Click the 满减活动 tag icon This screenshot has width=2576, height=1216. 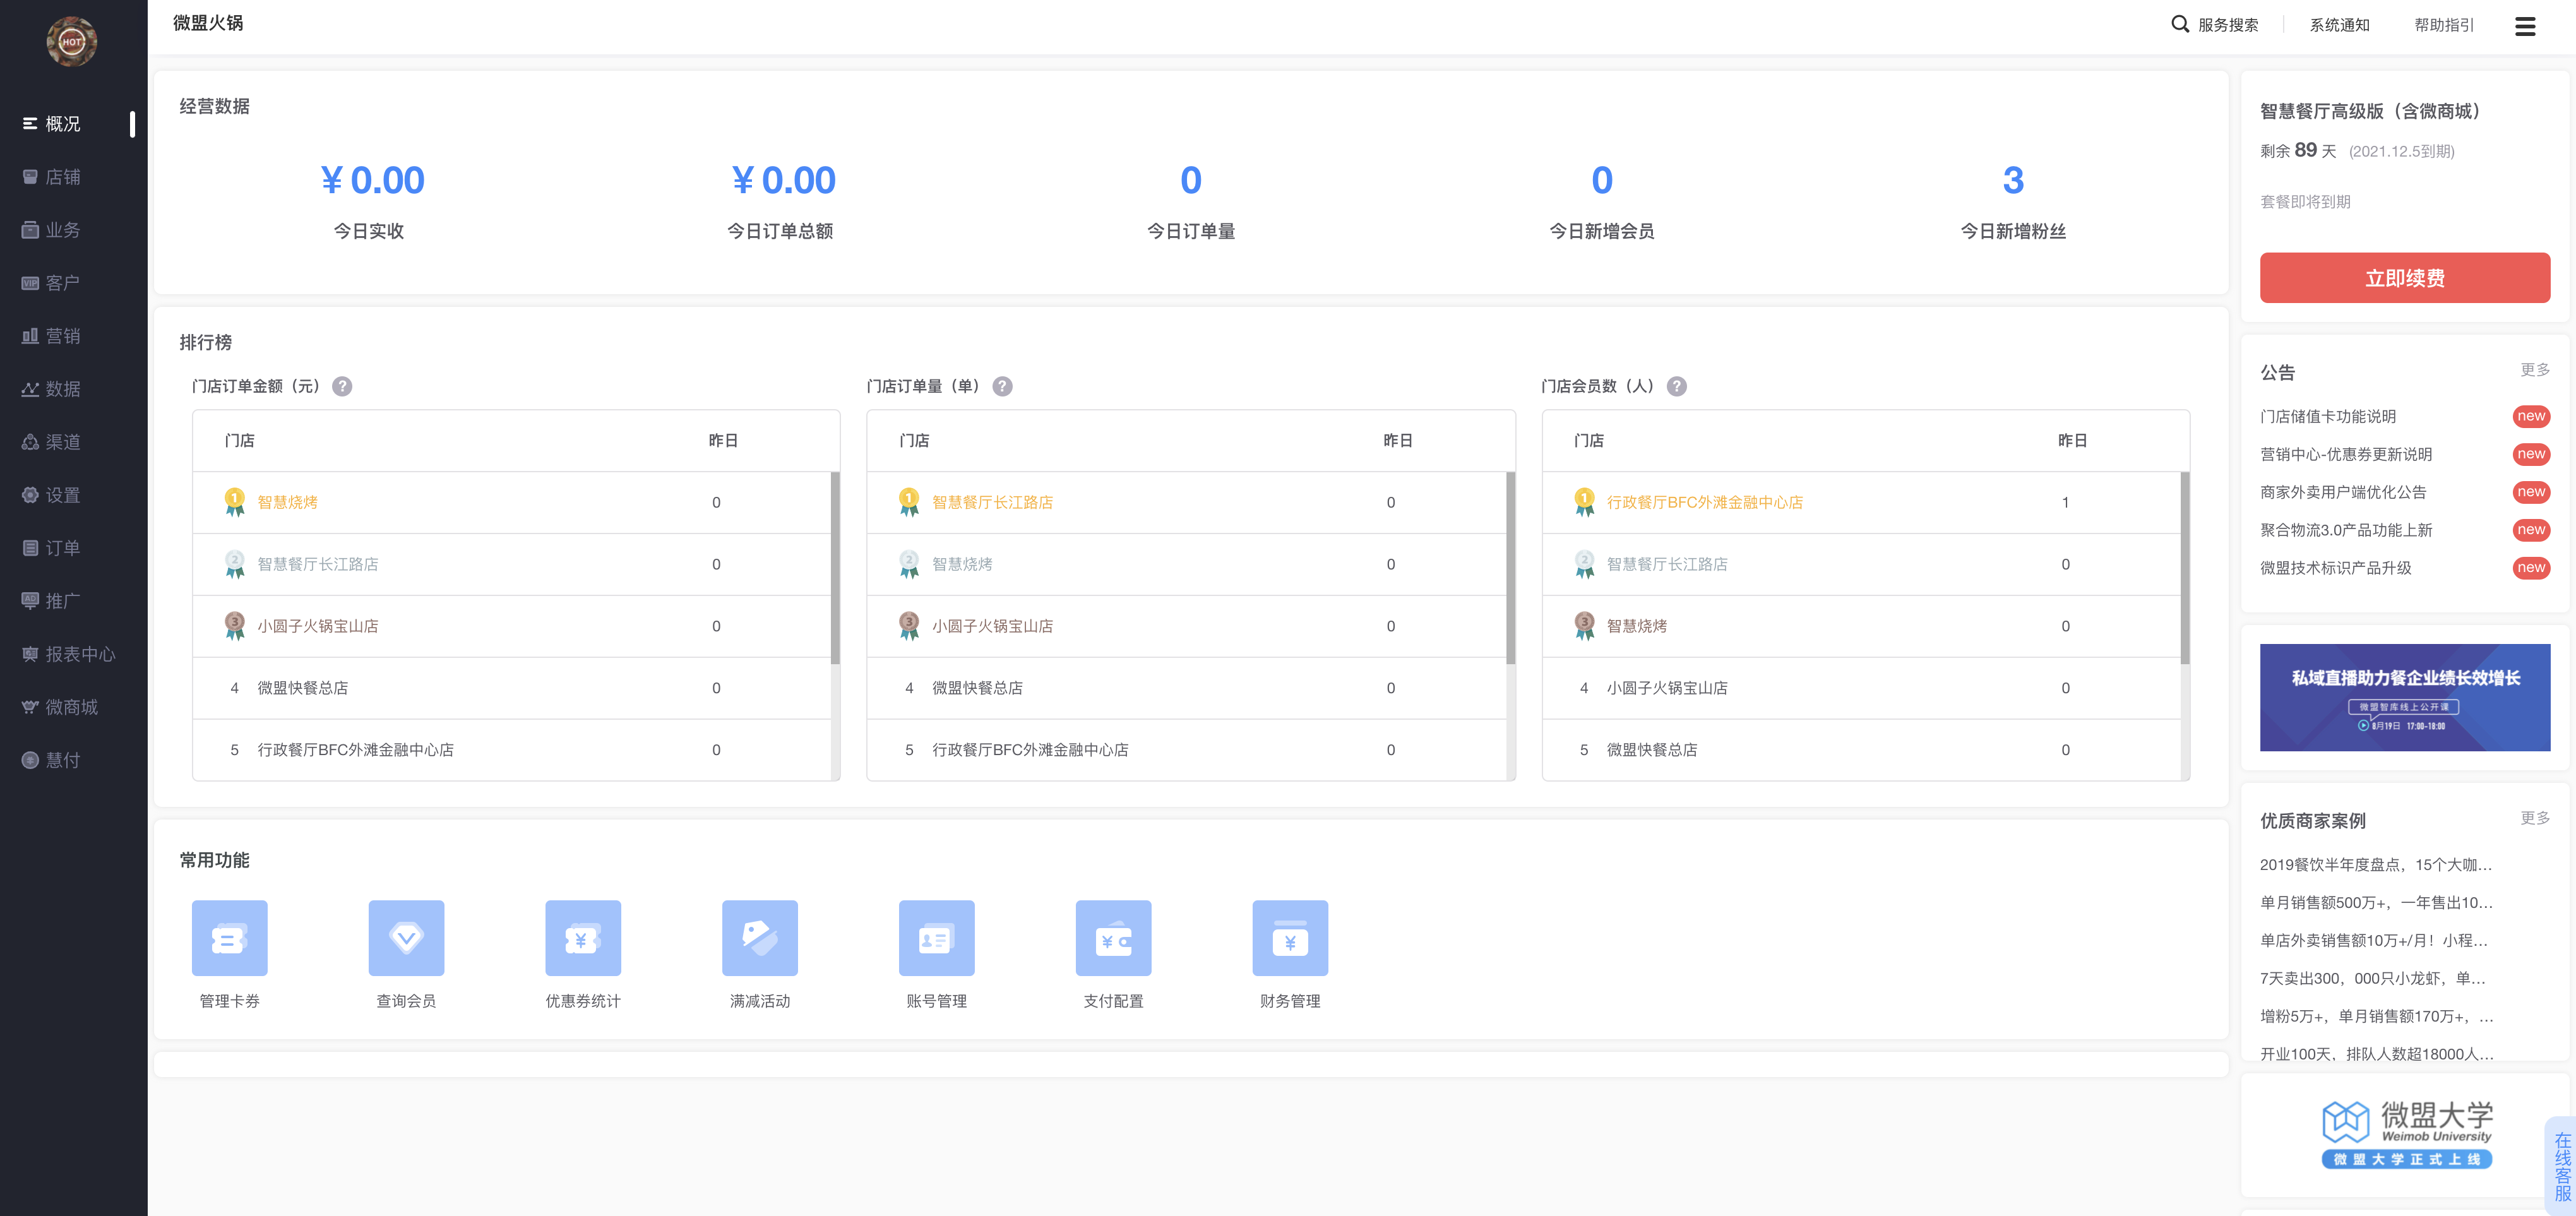pyautogui.click(x=759, y=937)
